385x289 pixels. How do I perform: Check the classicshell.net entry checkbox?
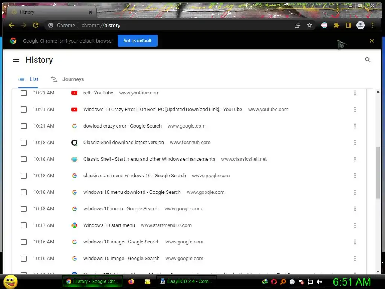coord(24,159)
